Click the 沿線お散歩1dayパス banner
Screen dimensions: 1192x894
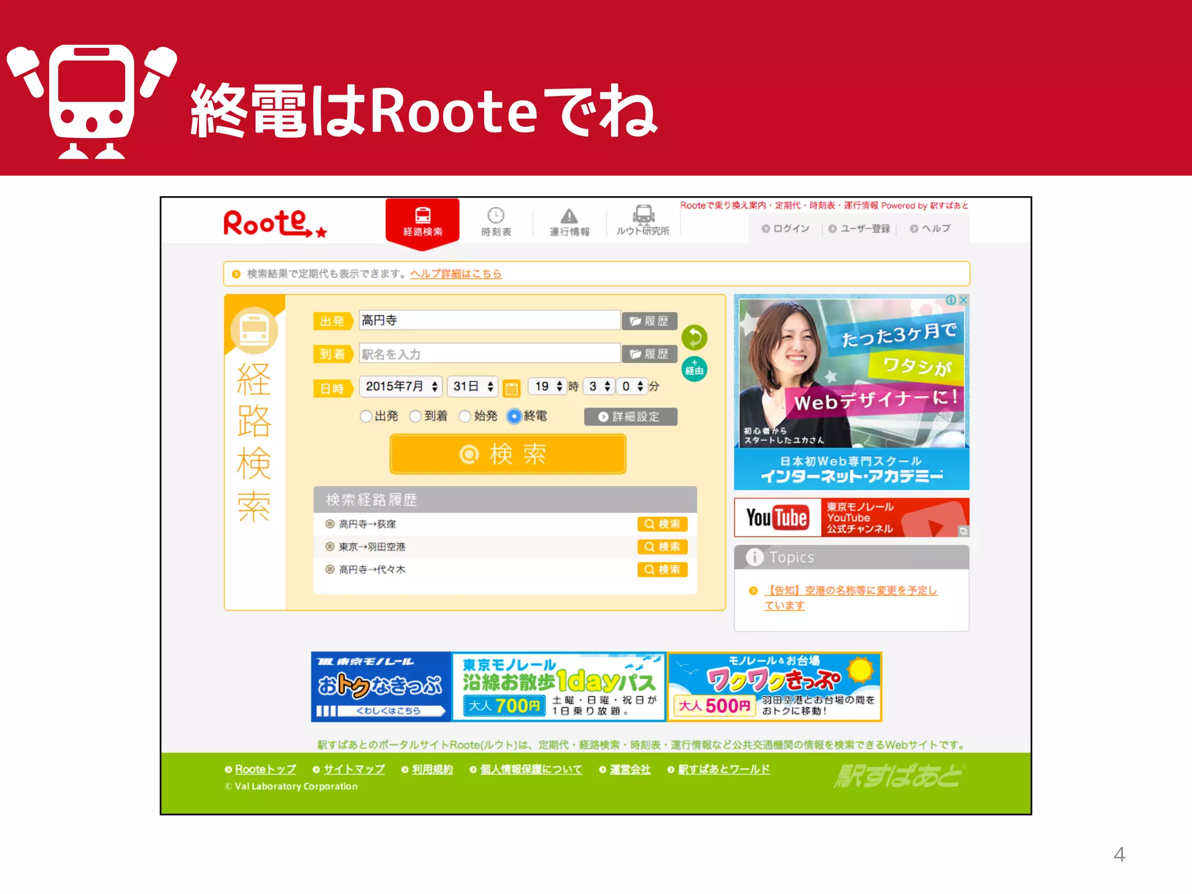pyautogui.click(x=559, y=687)
